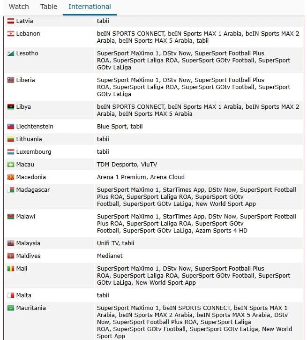
Task: Switch to the Watch tab
Action: (19, 7)
